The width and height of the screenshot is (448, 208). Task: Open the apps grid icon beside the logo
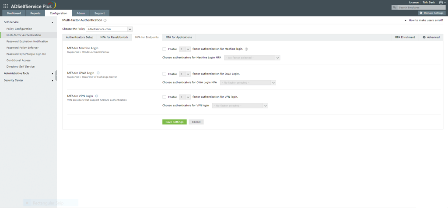tap(5, 5)
